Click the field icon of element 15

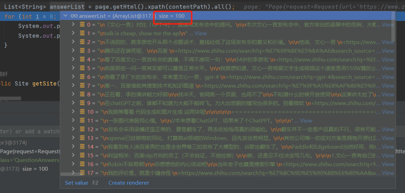[x=82, y=156]
